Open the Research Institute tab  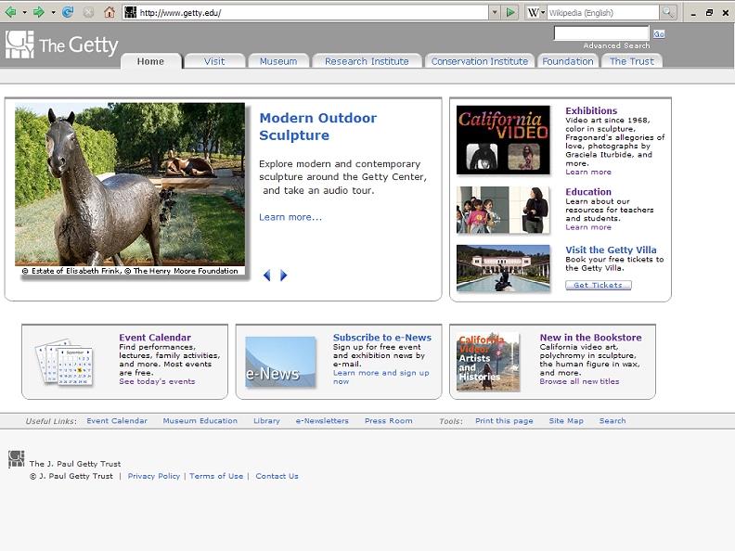pos(367,61)
